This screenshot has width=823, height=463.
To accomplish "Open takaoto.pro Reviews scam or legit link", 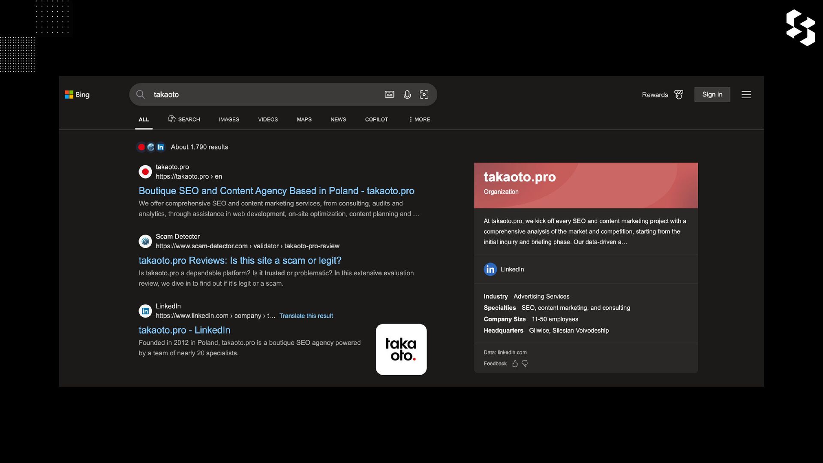I will pos(240,261).
